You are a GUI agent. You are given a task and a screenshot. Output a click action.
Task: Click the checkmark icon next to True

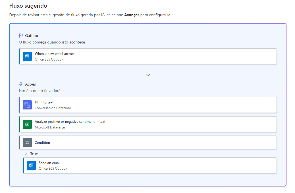(x=26, y=154)
